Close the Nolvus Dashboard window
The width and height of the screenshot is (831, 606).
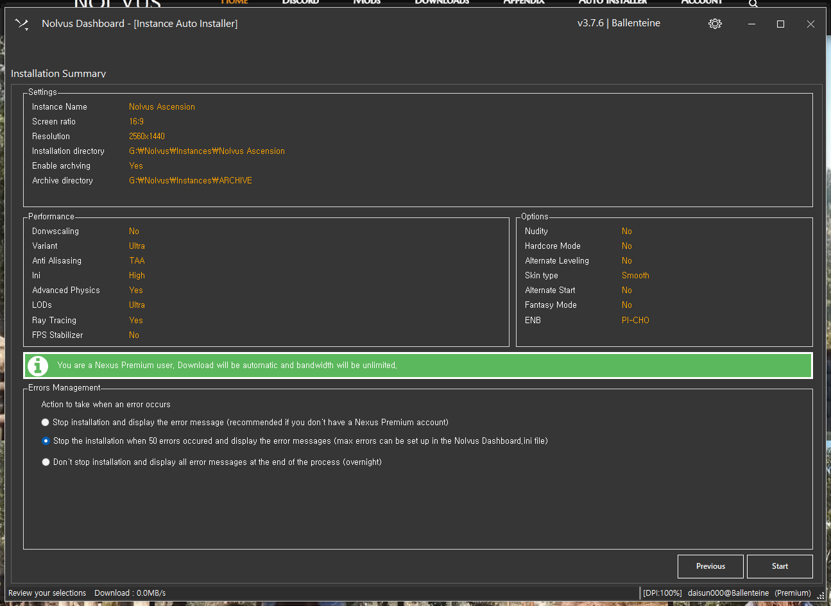click(810, 24)
